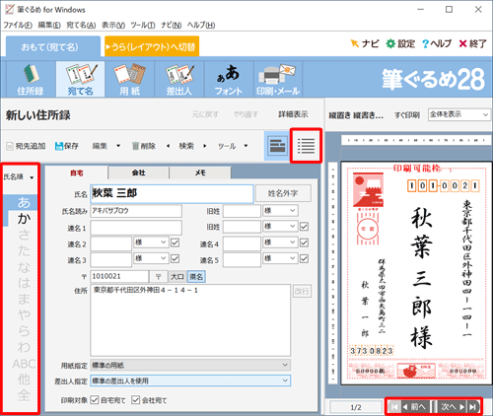Select the 宛て名 addressee tool
Viewport: 493px width, 416px height.
click(81, 79)
